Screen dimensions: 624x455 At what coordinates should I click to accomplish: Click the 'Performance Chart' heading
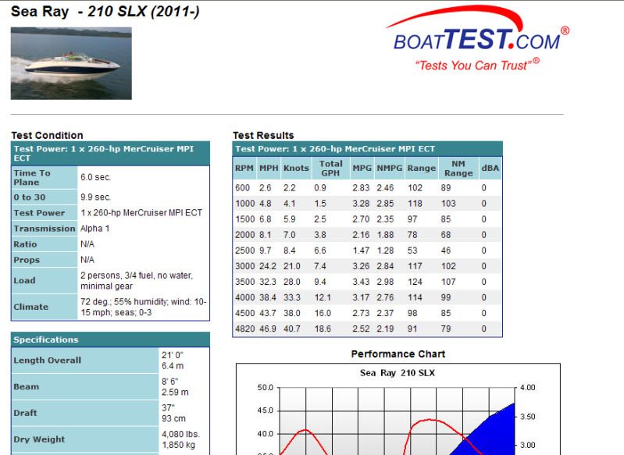click(x=398, y=354)
